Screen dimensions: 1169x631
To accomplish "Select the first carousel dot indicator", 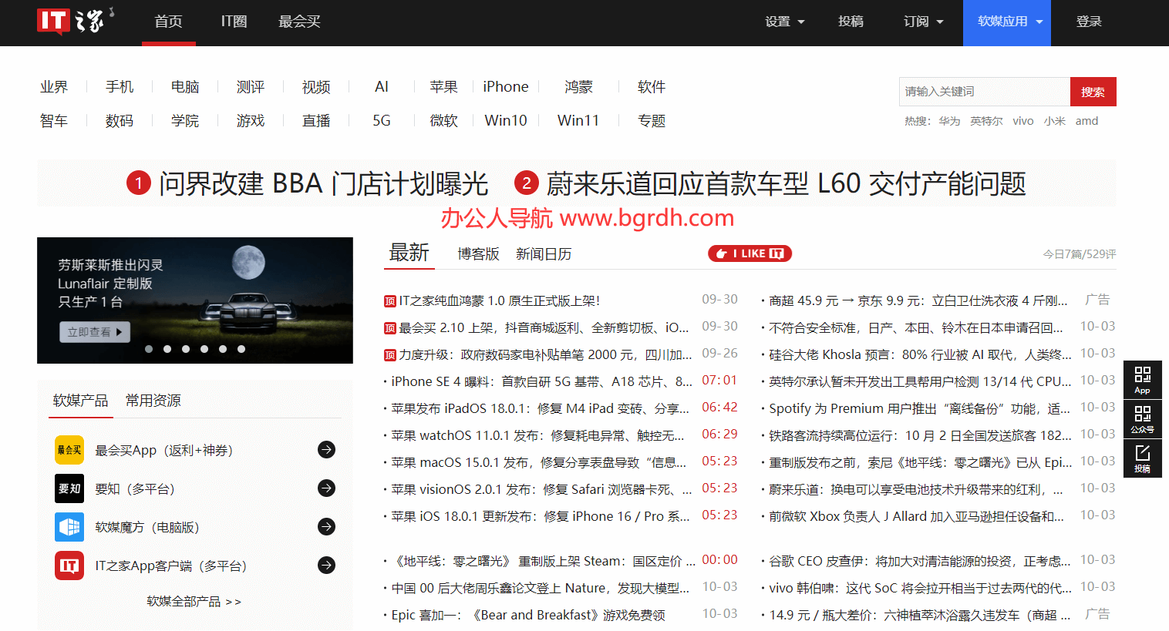I will [x=149, y=349].
